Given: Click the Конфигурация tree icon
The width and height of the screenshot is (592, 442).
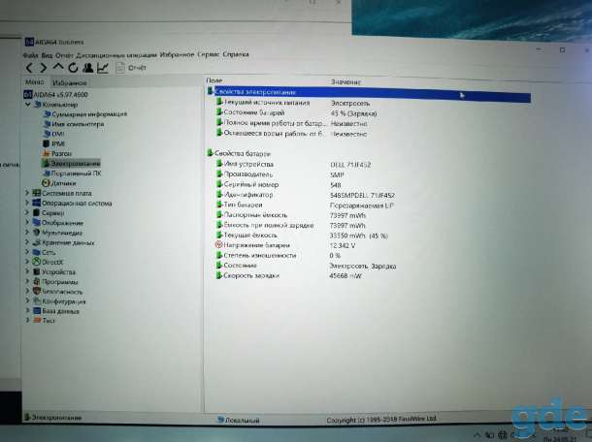Looking at the screenshot, I should click(x=37, y=300).
